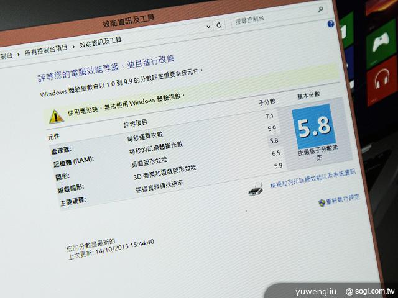Click the breadcrumb arrow before 效能資訊及工具
The height and width of the screenshot is (298, 398).
73,47
